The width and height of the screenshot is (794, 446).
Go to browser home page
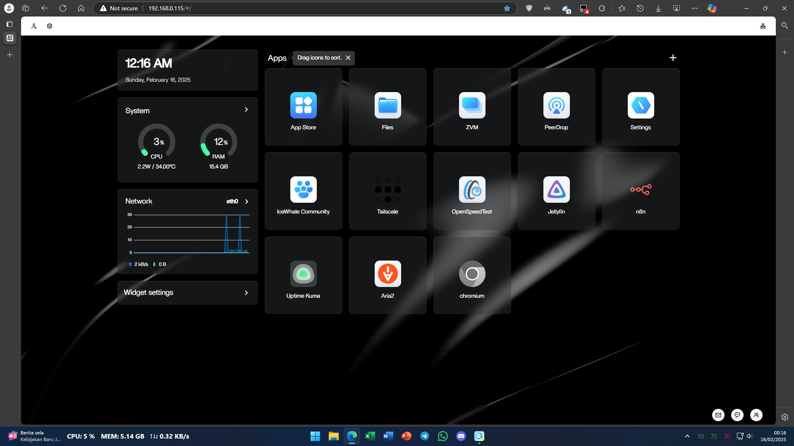tap(81, 8)
